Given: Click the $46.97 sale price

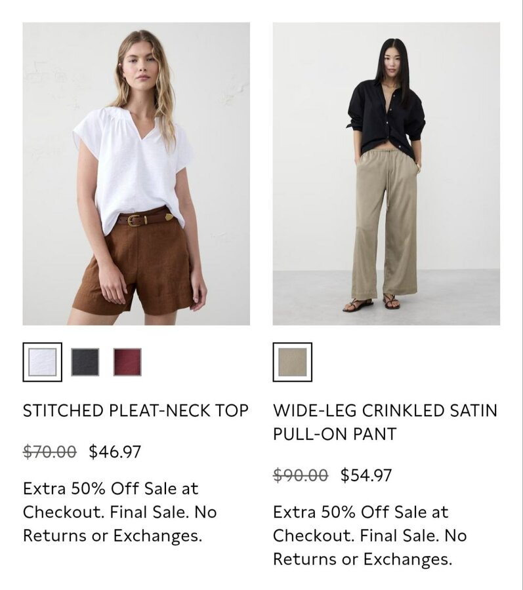Looking at the screenshot, I should (115, 452).
